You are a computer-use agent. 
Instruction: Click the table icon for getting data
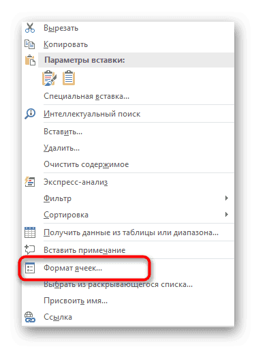pos(30,232)
